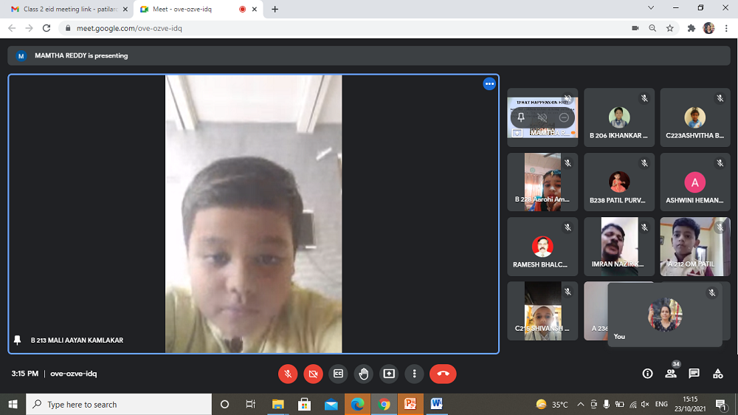Unmute the microphone in the call bar
The image size is (738, 415).
(x=288, y=374)
